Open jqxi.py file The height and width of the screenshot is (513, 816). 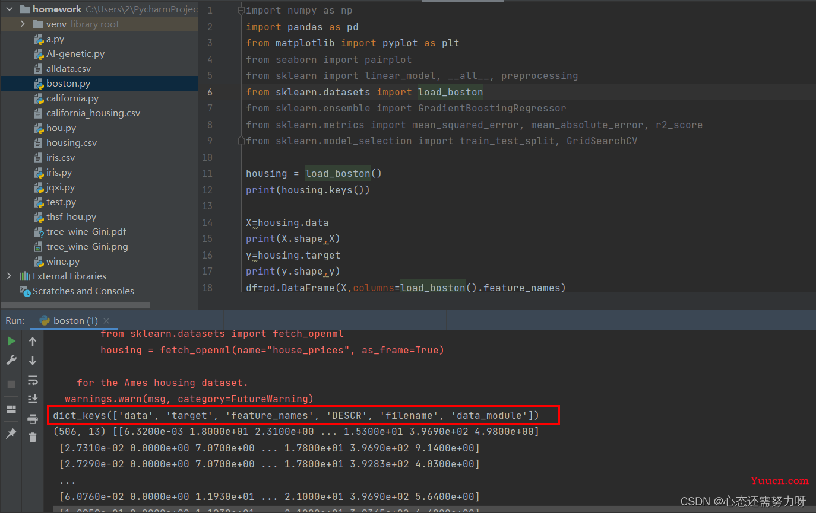coord(61,187)
